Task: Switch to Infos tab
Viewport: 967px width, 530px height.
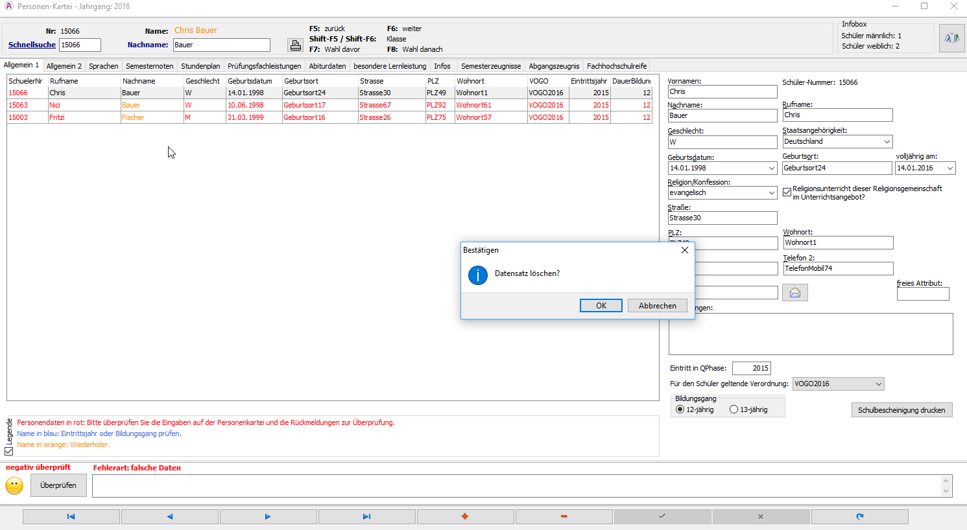Action: (x=442, y=66)
